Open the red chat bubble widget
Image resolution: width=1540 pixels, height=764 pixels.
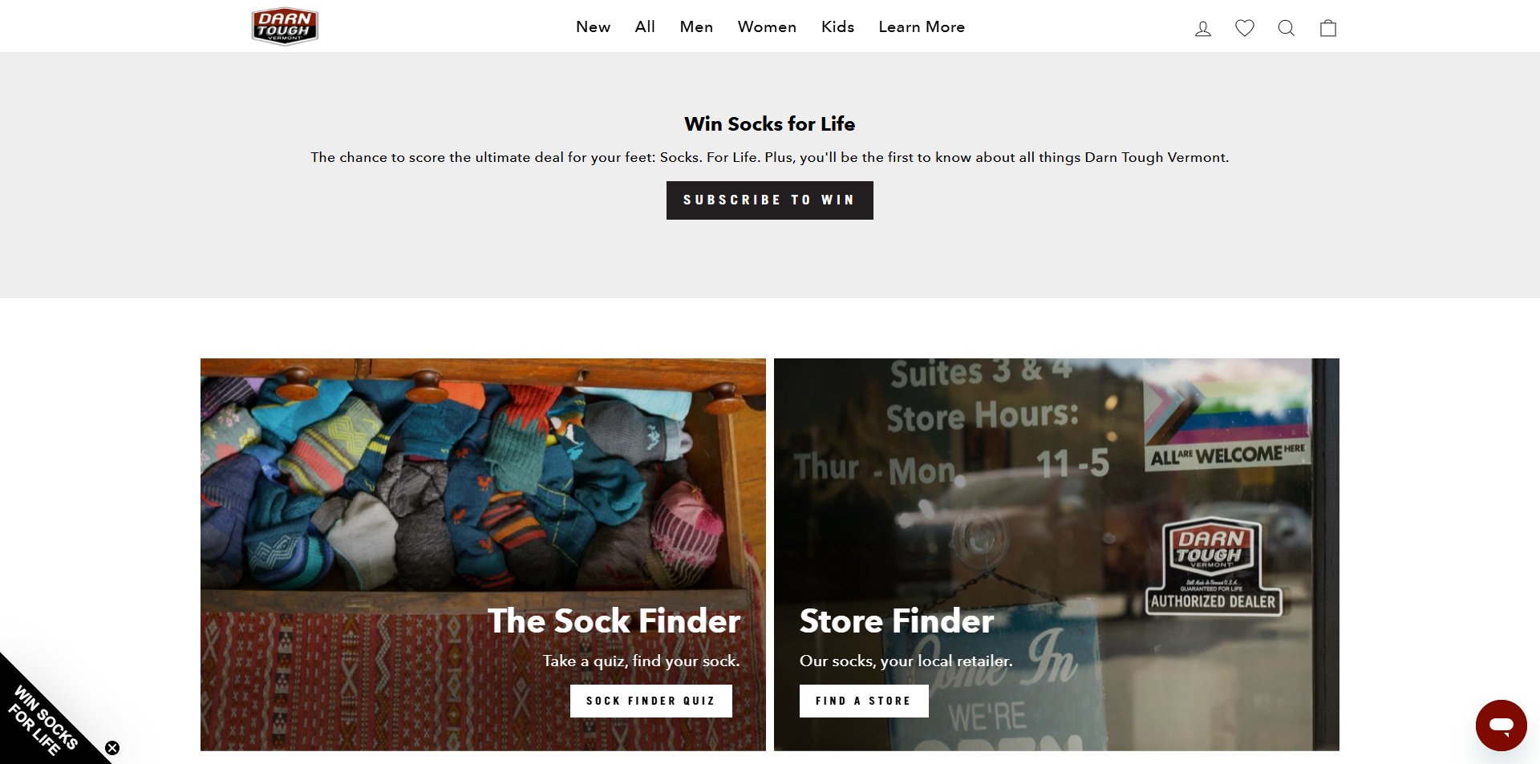pyautogui.click(x=1501, y=725)
